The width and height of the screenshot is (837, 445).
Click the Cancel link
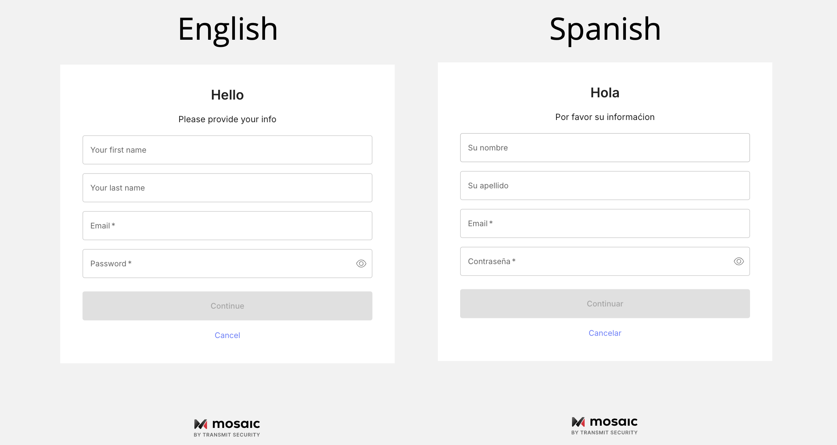227,335
